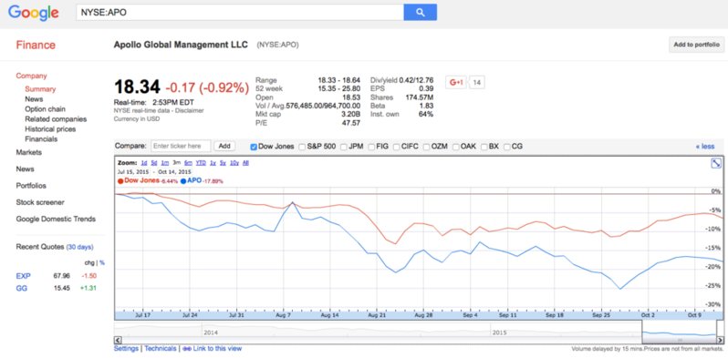
Task: Click the Dow Jones red legend dot
Action: (x=120, y=181)
